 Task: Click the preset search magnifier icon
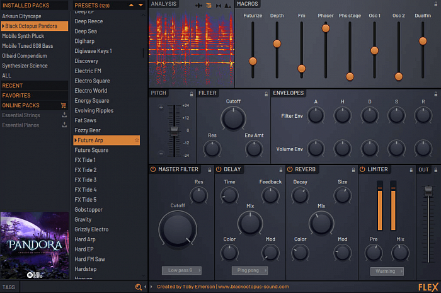point(139,287)
